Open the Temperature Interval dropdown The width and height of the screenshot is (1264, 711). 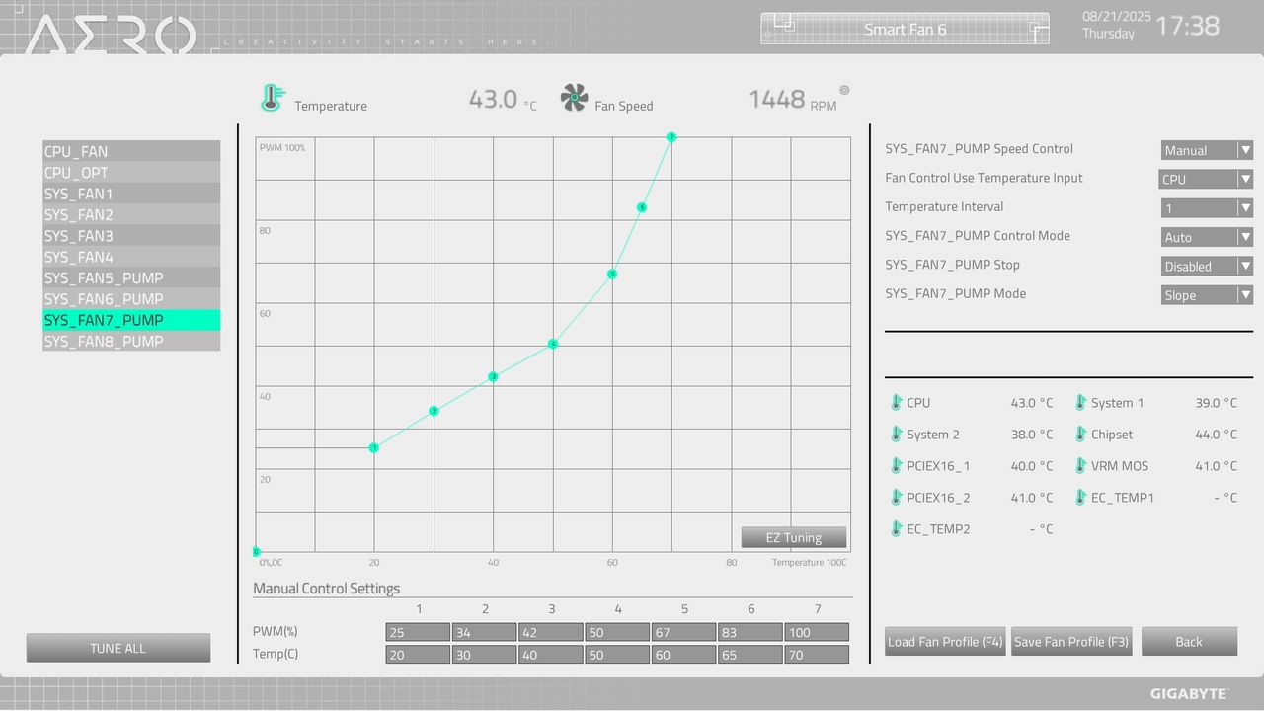(1207, 208)
